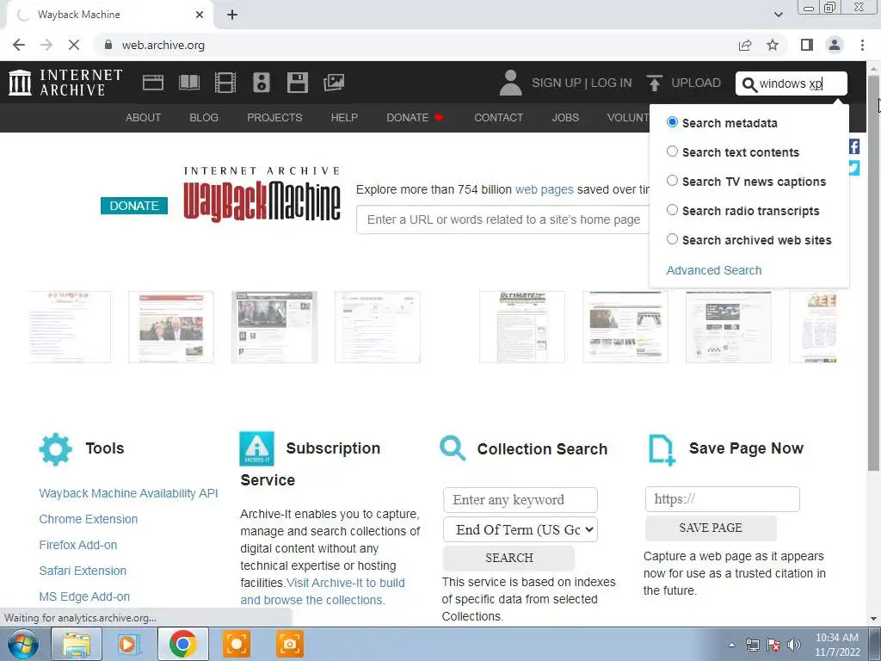Image resolution: width=881 pixels, height=661 pixels.
Task: Go back in browser history
Action: click(19, 45)
